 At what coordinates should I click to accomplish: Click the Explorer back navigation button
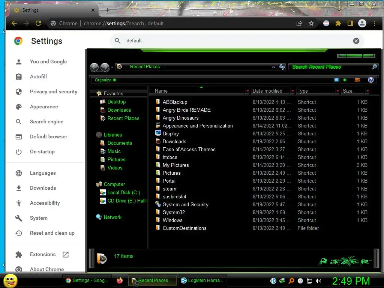94,67
